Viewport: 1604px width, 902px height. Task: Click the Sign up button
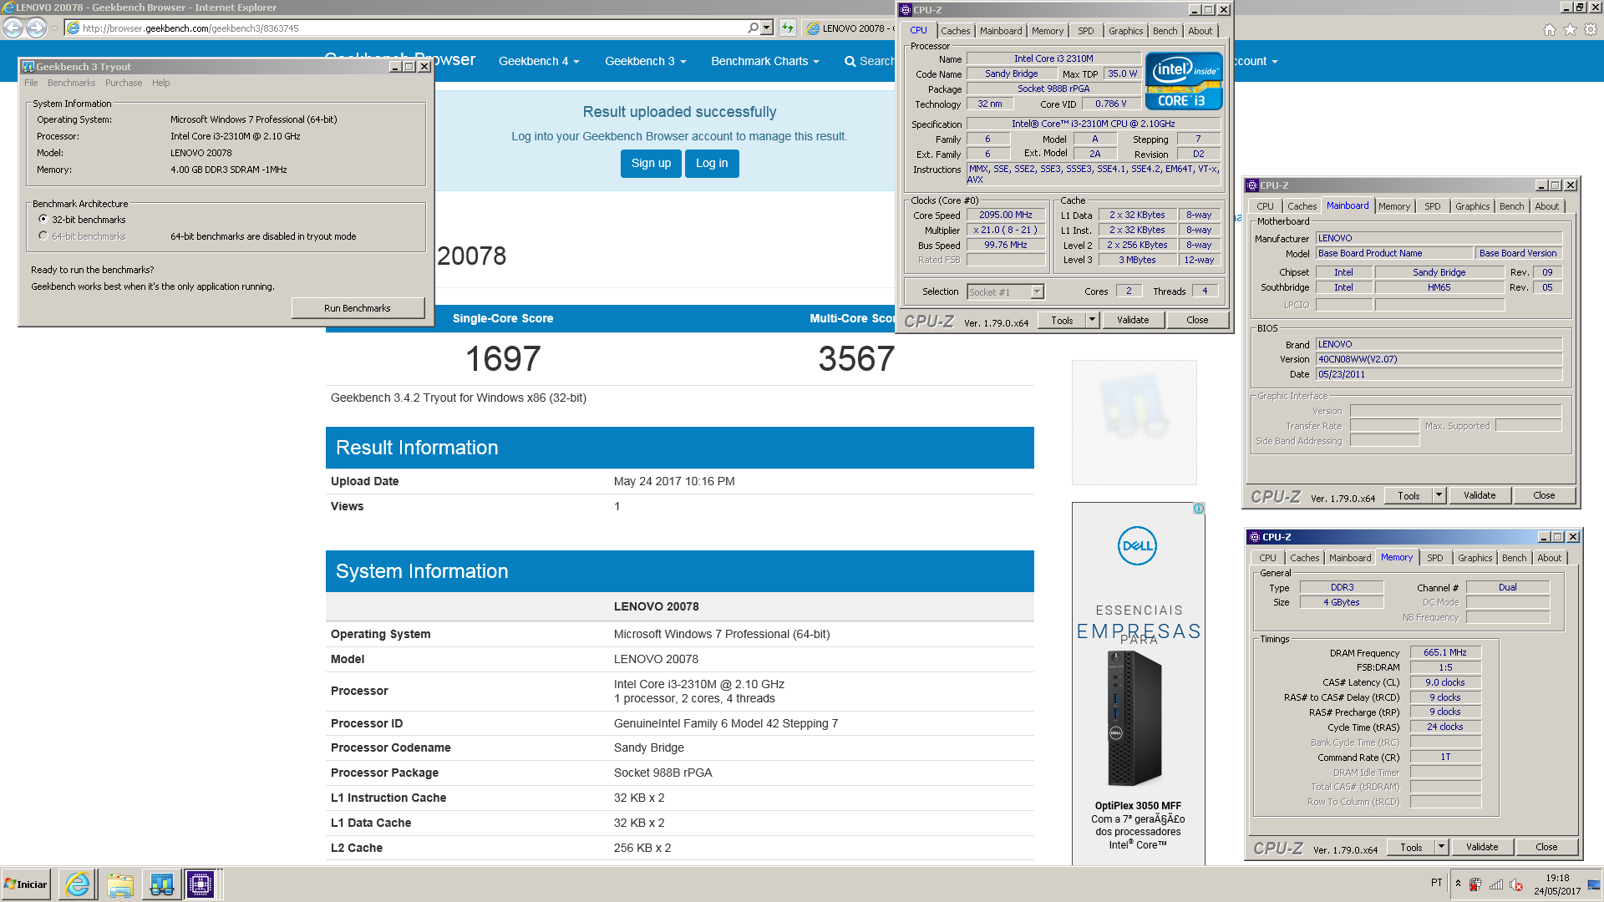pyautogui.click(x=651, y=163)
